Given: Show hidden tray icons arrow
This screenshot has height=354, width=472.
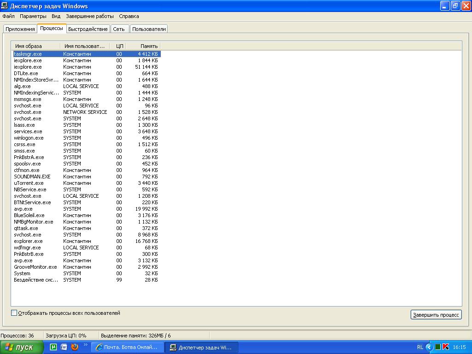Looking at the screenshot, I should tap(429, 347).
